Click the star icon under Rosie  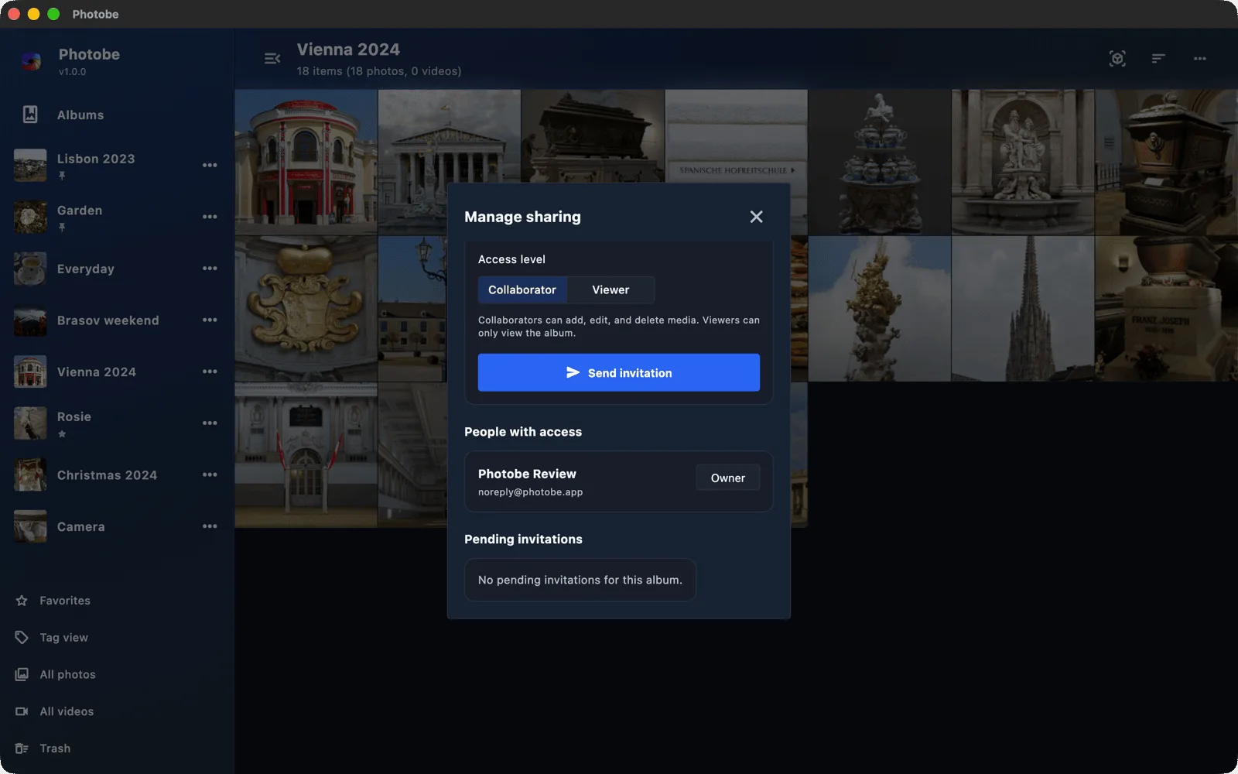[x=62, y=434]
